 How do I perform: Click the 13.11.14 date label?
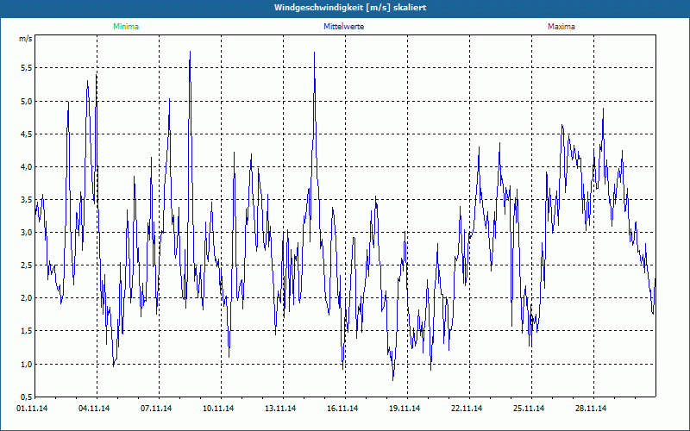coord(280,409)
